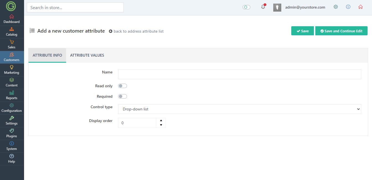Open the Help sidebar menu
This screenshot has height=180, width=372.
[x=12, y=159]
